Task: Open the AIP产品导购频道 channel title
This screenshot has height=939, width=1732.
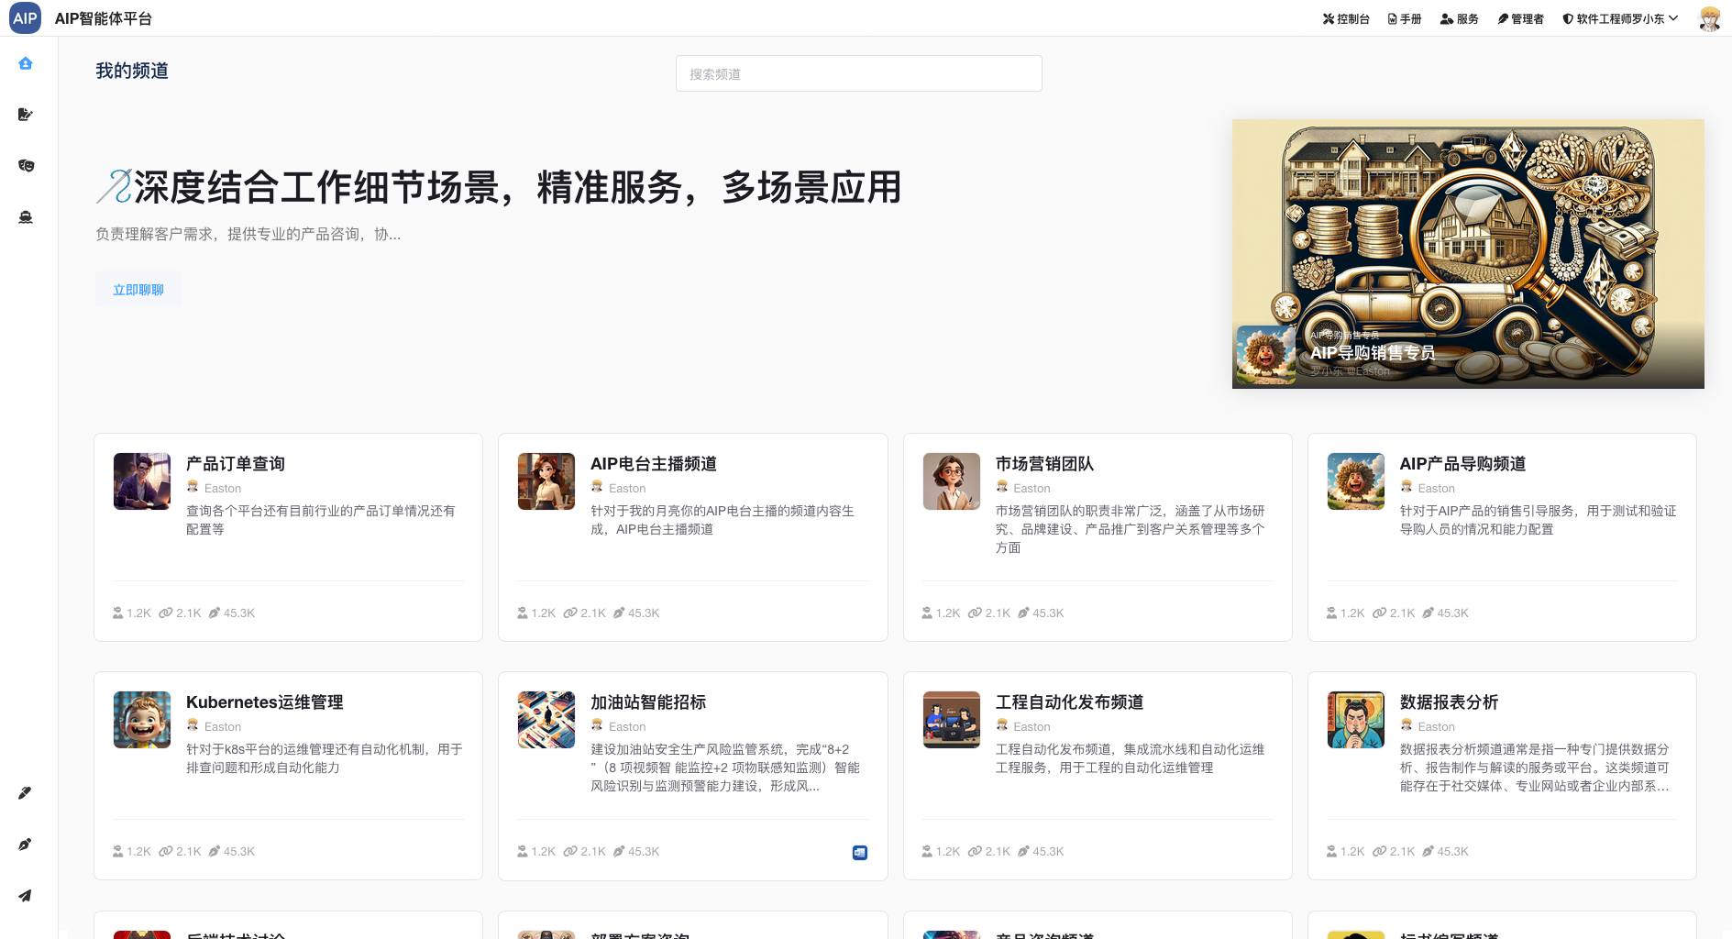Action: click(x=1463, y=464)
